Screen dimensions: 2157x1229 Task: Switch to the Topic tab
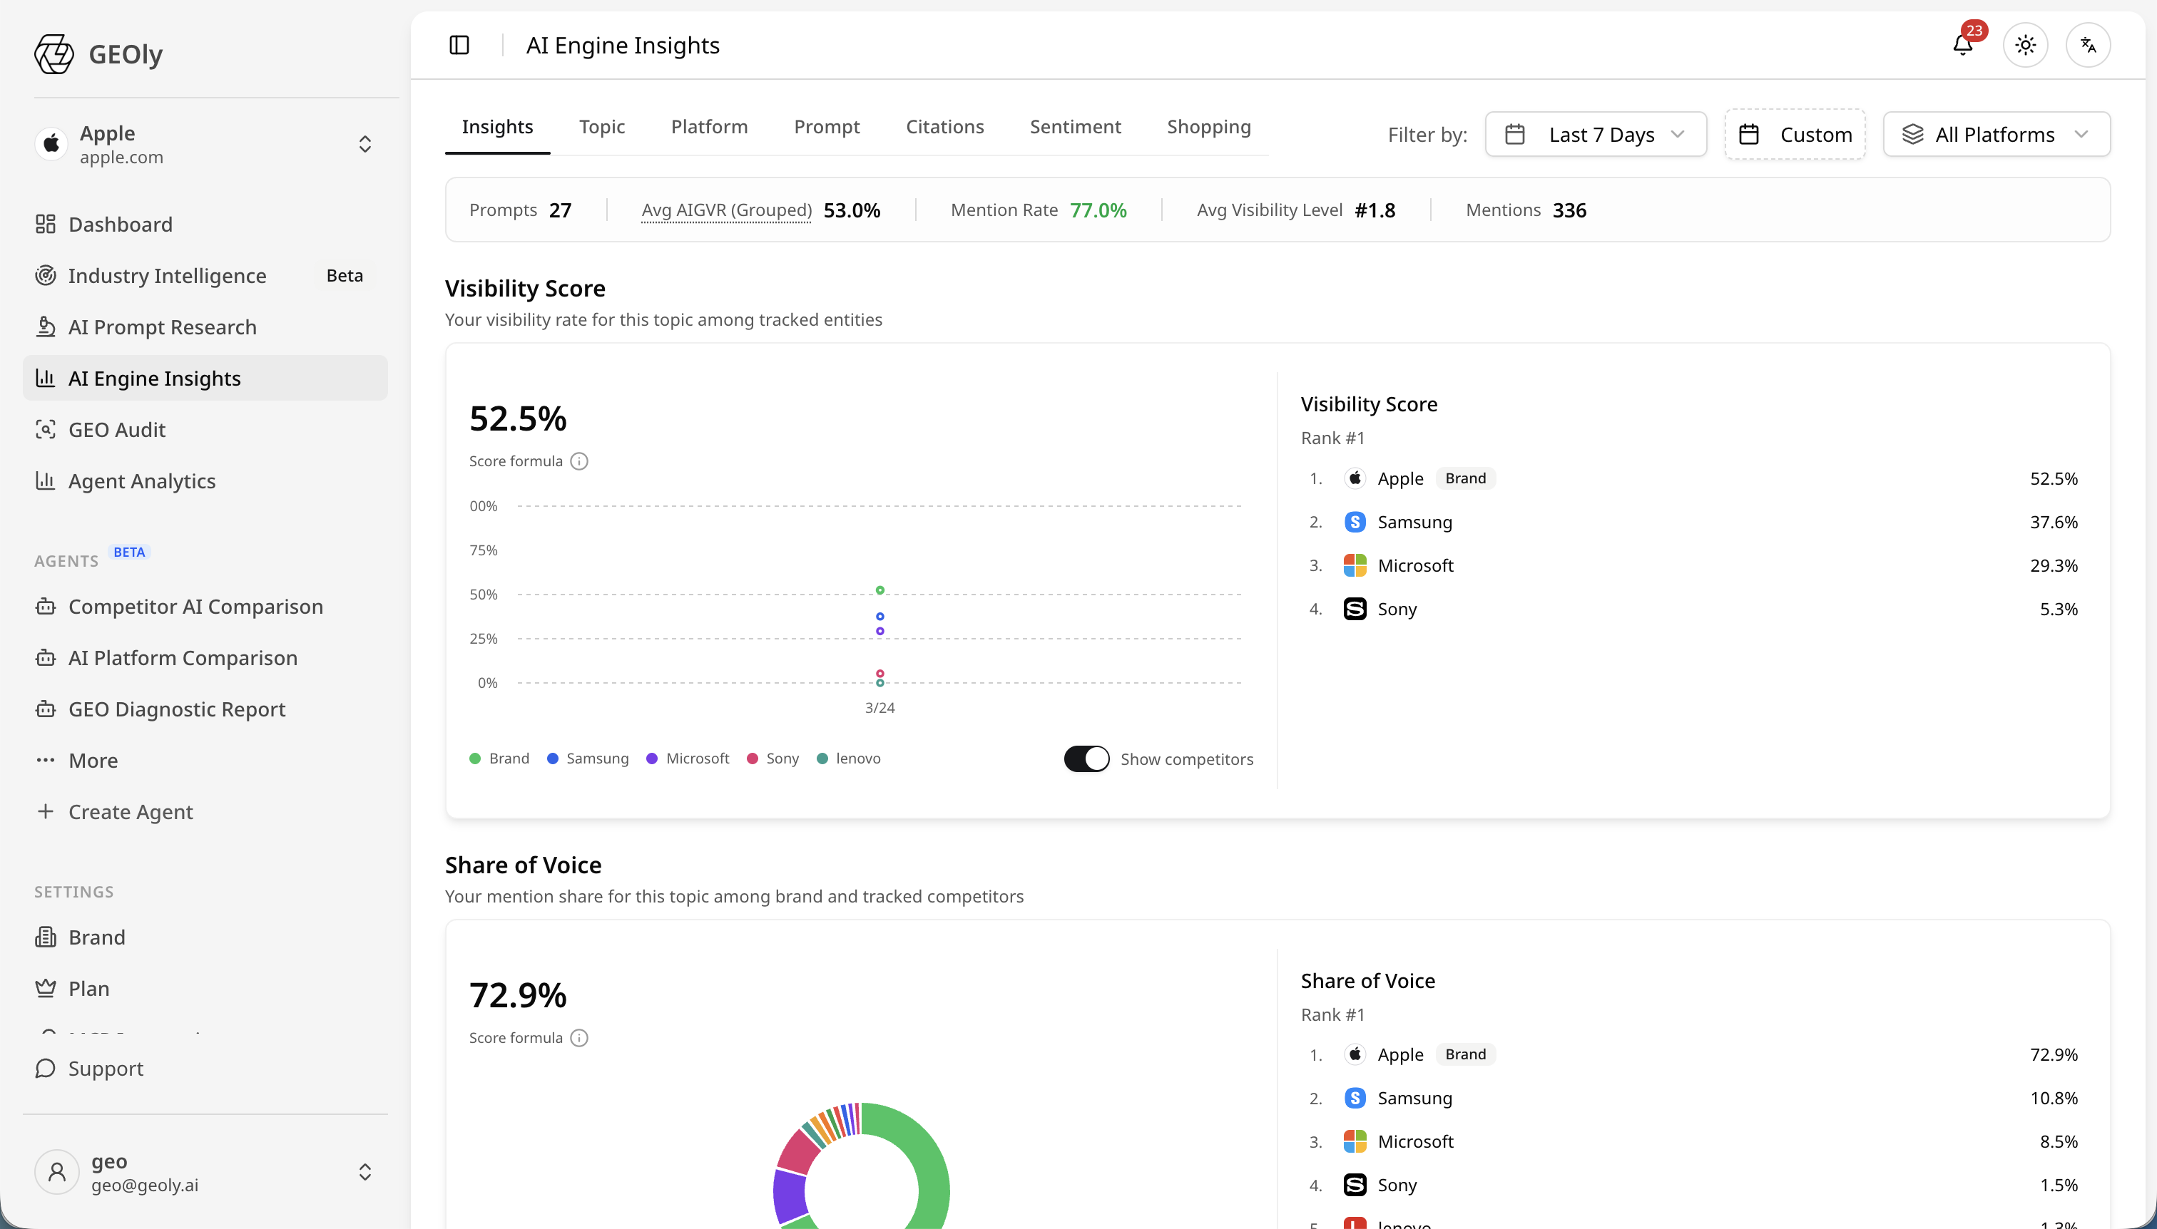(602, 127)
